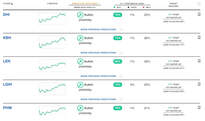The width and height of the screenshot is (205, 121).
Task: Expand previous predictions chevron under KBH
Action: (x=121, y=53)
